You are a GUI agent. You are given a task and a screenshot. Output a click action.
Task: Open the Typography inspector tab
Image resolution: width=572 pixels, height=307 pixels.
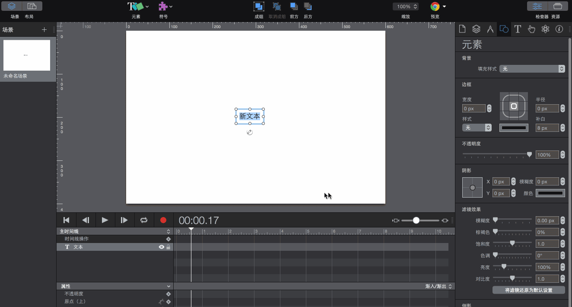[x=518, y=29]
